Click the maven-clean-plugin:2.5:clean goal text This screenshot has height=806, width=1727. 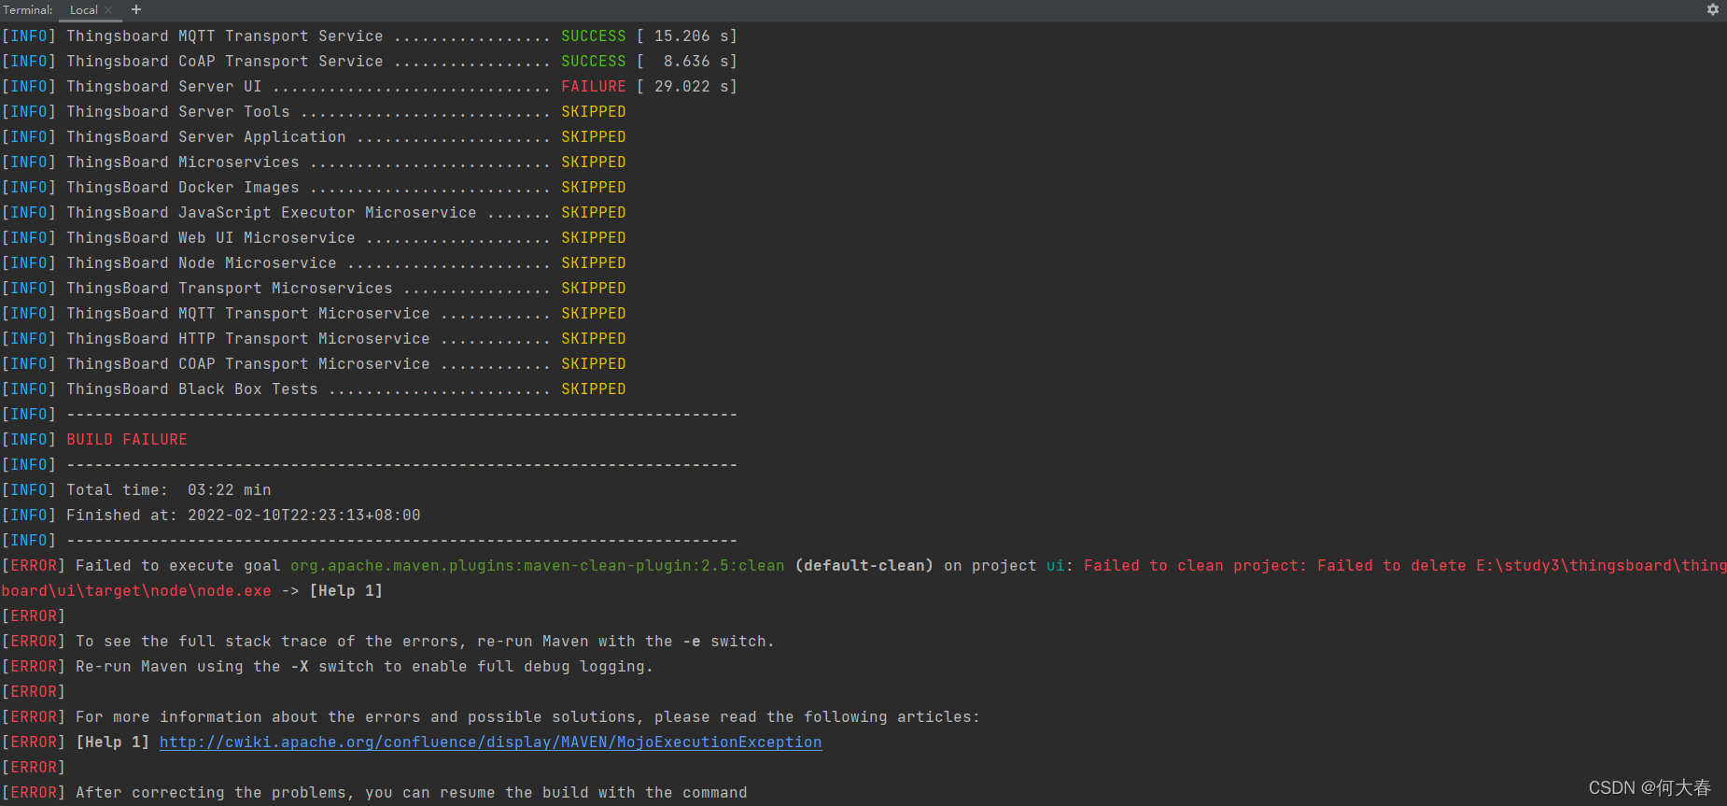coord(537,566)
